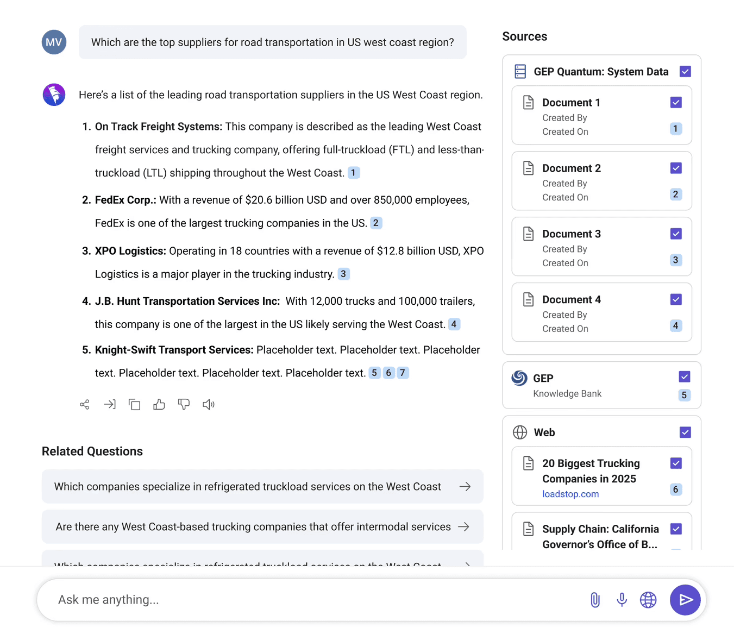This screenshot has height=634, width=734.
Task: Uncheck the Document 4 checkbox
Action: coord(676,300)
